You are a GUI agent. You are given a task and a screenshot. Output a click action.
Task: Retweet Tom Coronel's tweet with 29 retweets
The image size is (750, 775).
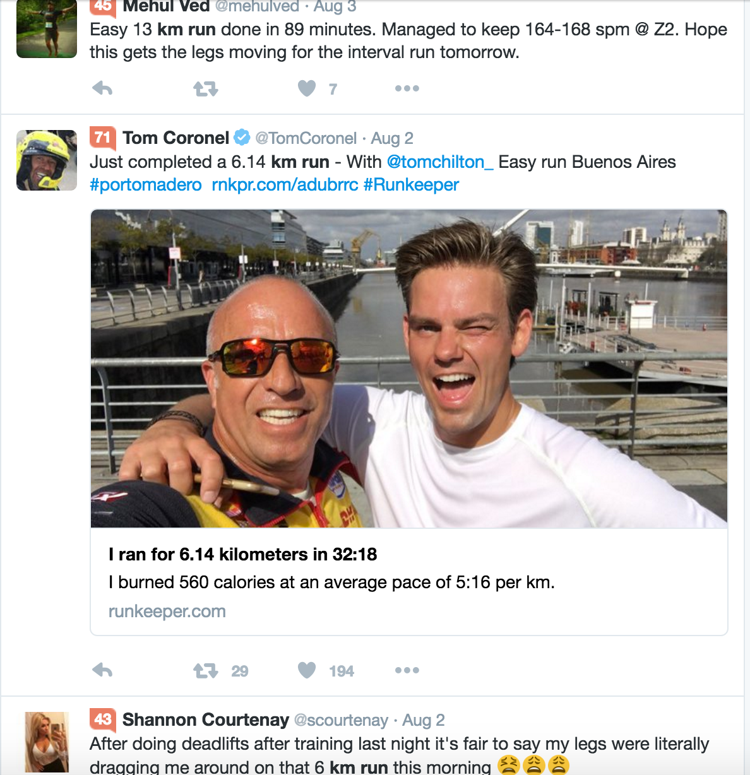[x=205, y=670]
